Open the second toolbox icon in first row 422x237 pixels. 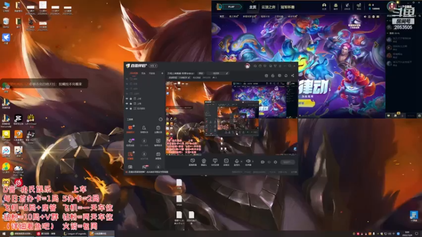pos(144,129)
